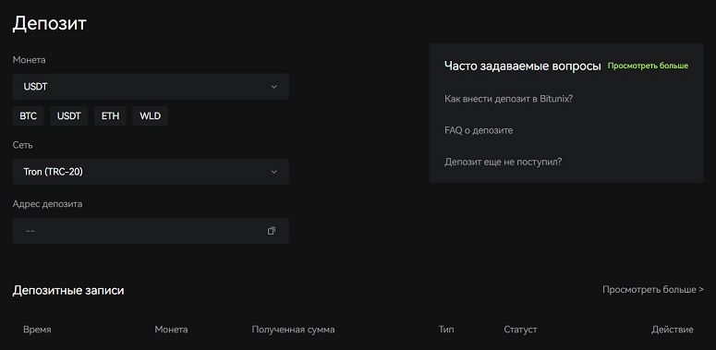Click the 'Действие' column header
716x350 pixels.
point(673,330)
